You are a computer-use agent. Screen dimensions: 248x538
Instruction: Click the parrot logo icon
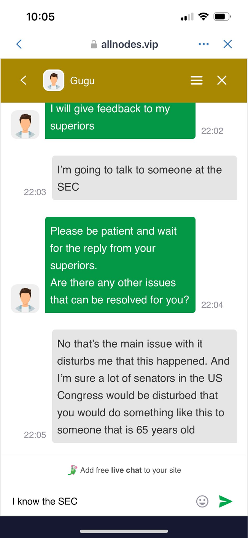(72, 470)
